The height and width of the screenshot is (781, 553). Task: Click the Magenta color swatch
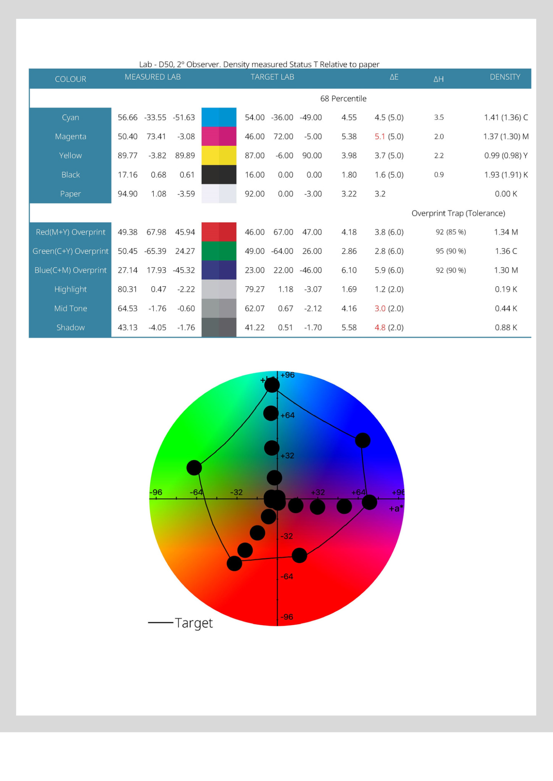point(219,136)
